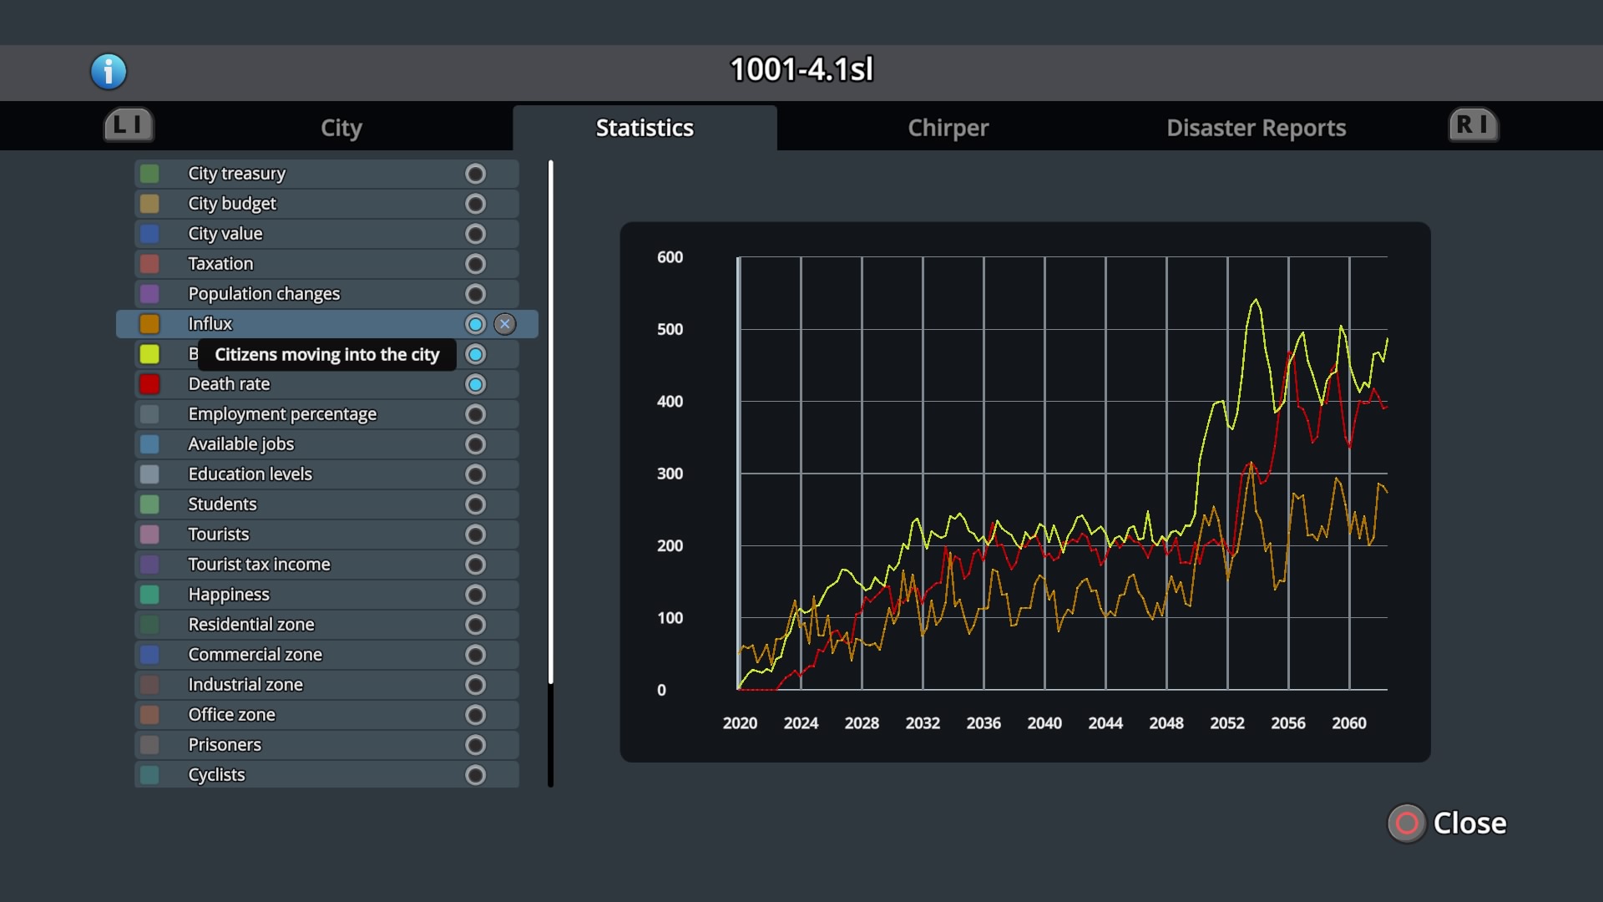Enable the Population changes toggle
The width and height of the screenshot is (1603, 902).
pyautogui.click(x=475, y=294)
